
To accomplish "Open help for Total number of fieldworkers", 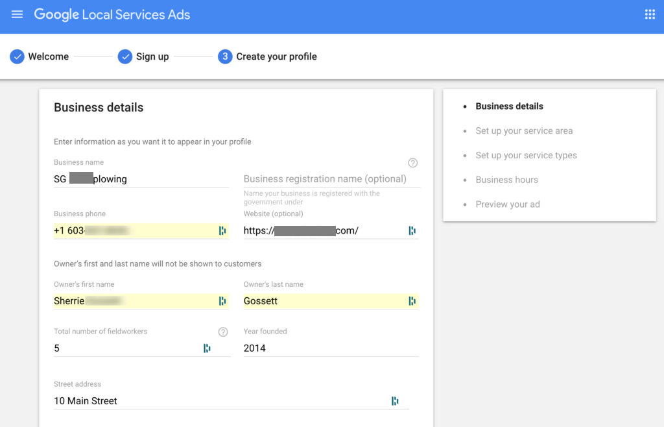I will pos(223,332).
